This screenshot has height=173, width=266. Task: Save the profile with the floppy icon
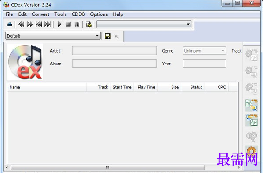coord(108,36)
